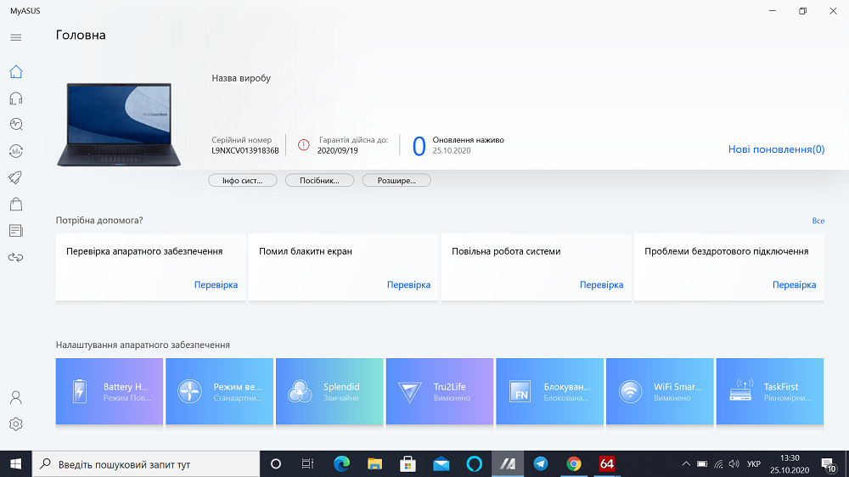The image size is (849, 477).
Task: Open the rocket icon in sidebar
Action: coord(15,177)
